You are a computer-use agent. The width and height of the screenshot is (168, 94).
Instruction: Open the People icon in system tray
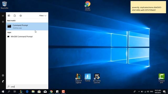coord(135,92)
